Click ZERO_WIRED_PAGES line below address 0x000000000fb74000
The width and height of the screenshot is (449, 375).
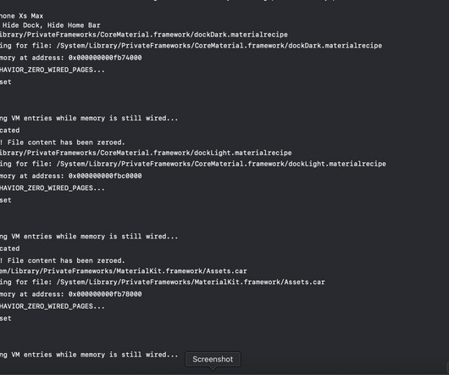(x=53, y=70)
